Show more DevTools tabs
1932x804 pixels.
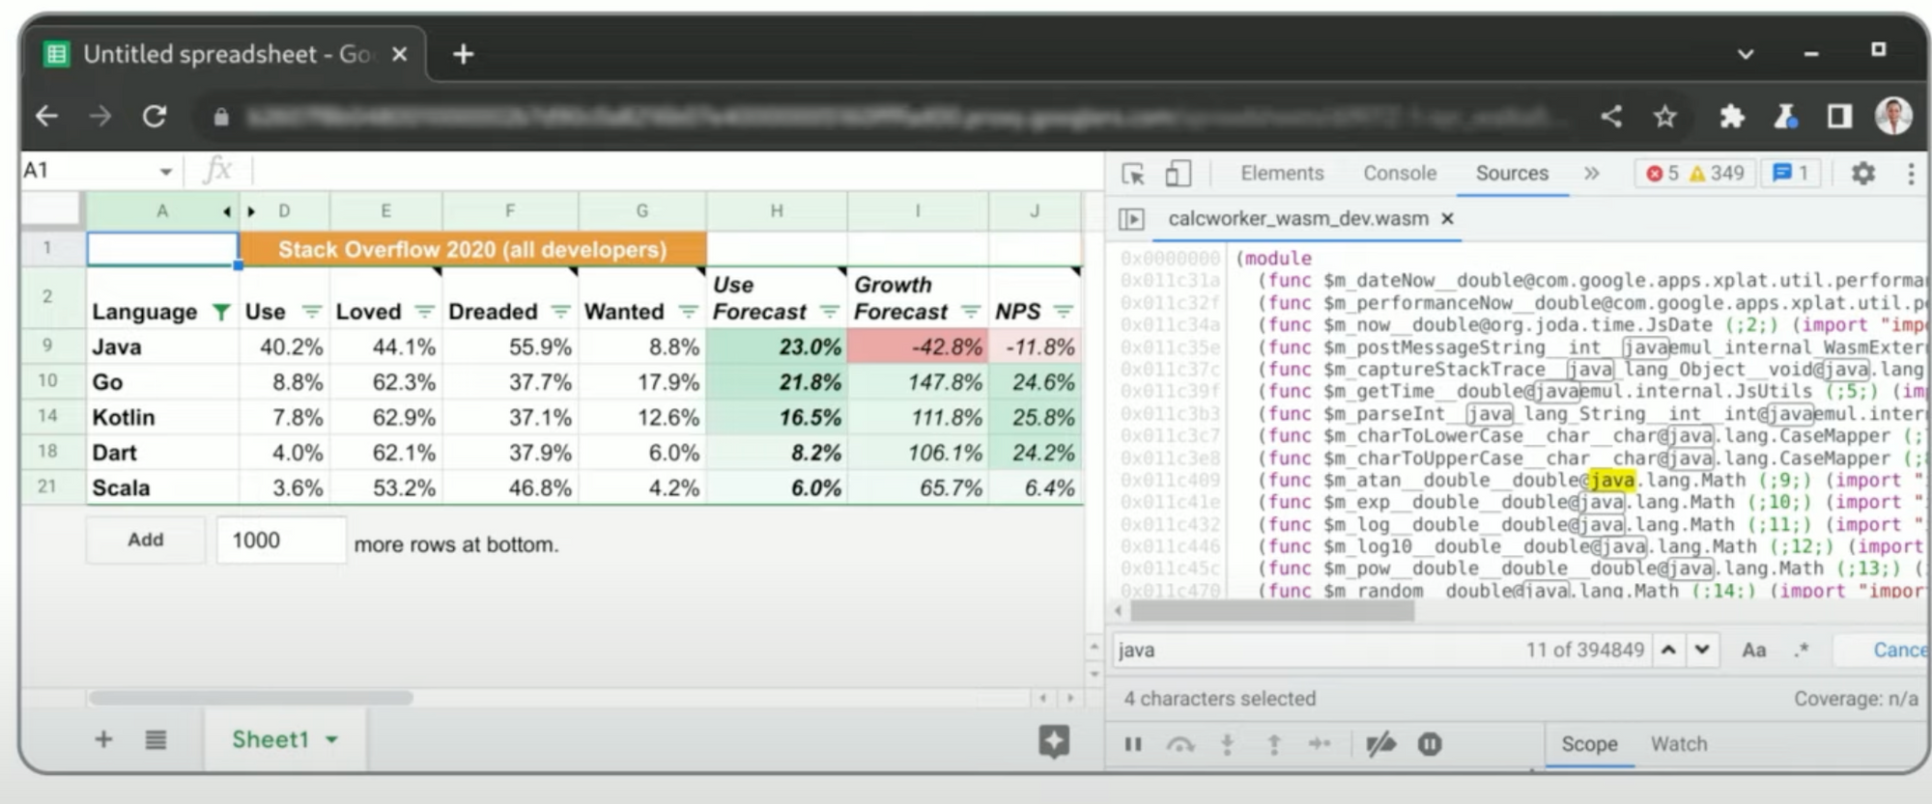(x=1591, y=174)
